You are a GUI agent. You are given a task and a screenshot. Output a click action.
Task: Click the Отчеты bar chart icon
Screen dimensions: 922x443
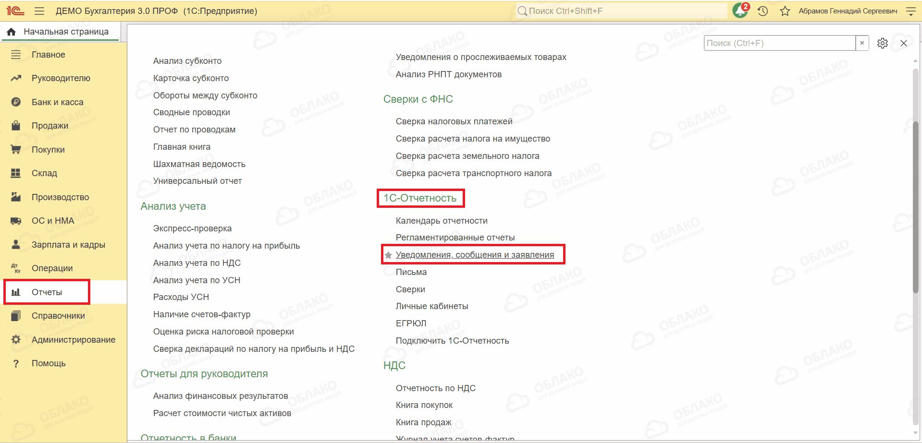click(x=16, y=292)
